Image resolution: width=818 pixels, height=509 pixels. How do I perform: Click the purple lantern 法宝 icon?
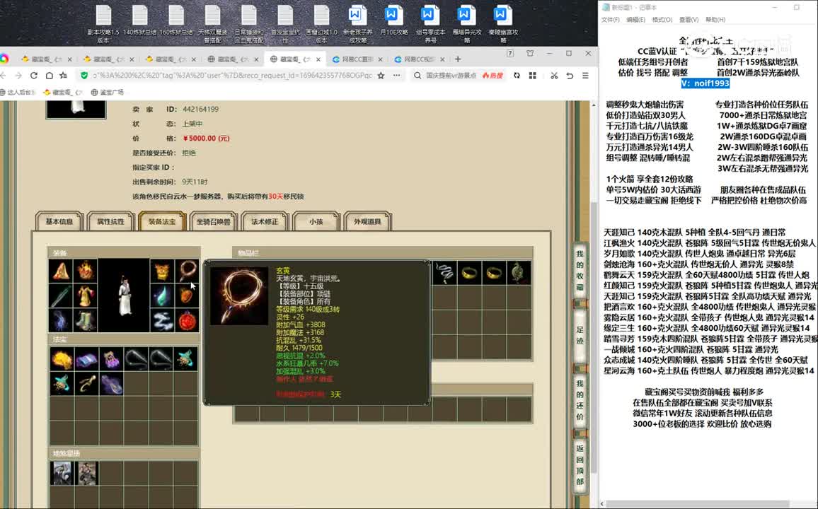(x=111, y=359)
